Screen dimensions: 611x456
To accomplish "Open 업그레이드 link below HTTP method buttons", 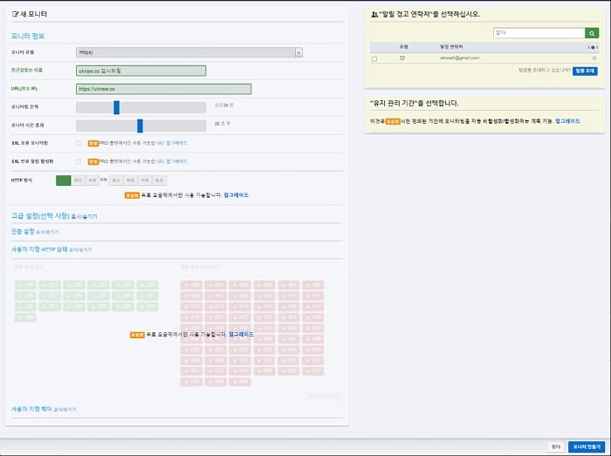I will (x=237, y=195).
